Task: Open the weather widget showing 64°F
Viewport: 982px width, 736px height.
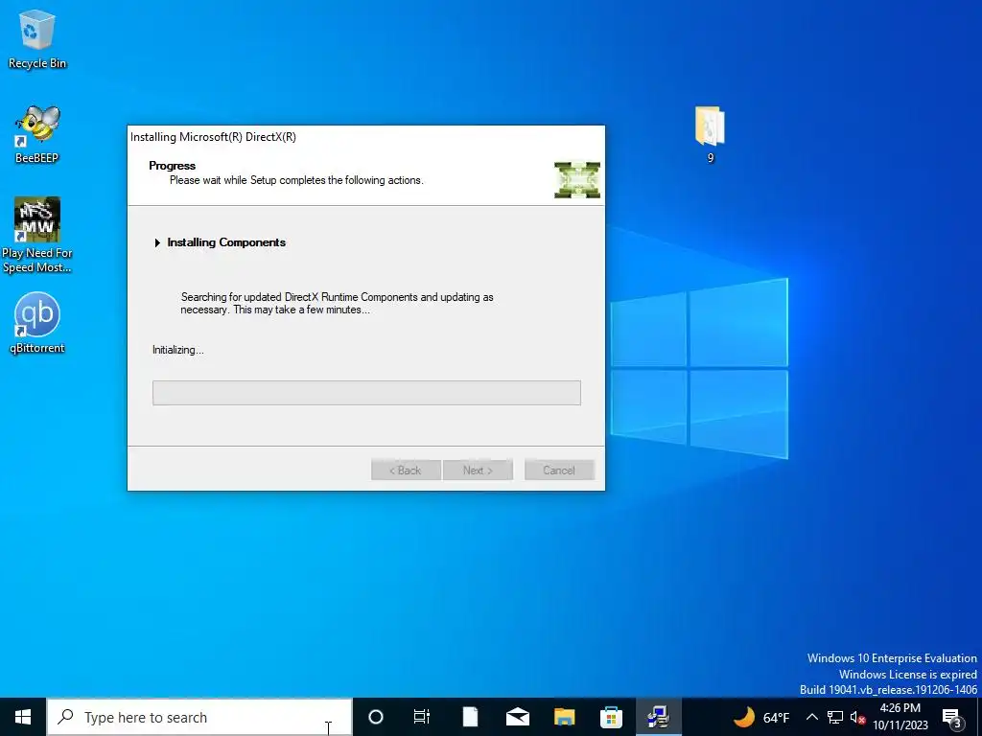Action: 760,717
